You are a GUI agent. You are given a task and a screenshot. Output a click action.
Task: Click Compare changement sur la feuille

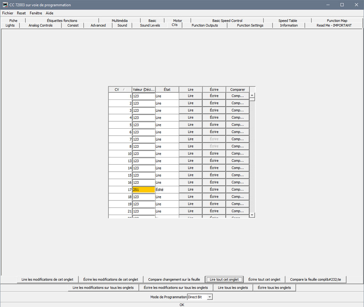click(174, 279)
